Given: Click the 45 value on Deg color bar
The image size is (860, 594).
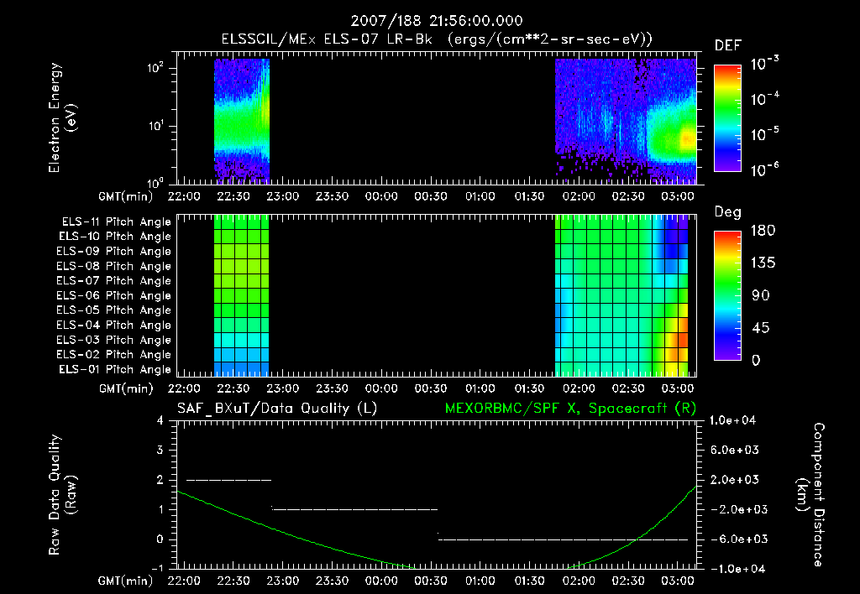Looking at the screenshot, I should 760,328.
